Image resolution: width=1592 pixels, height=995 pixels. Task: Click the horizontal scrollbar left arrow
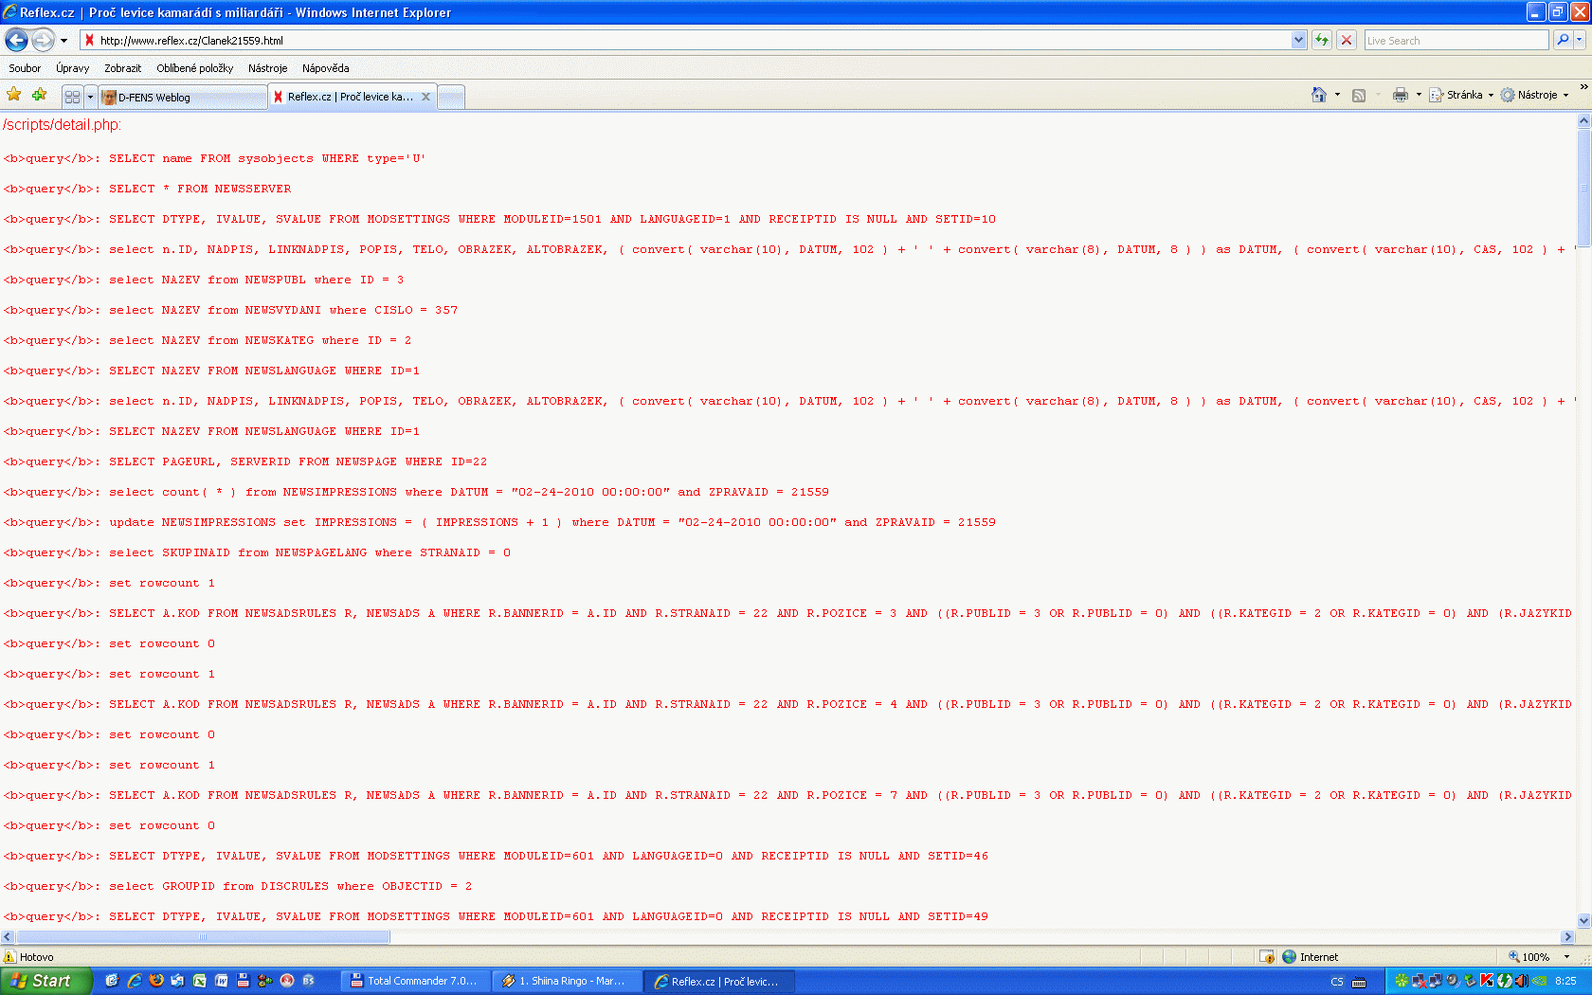[8, 936]
